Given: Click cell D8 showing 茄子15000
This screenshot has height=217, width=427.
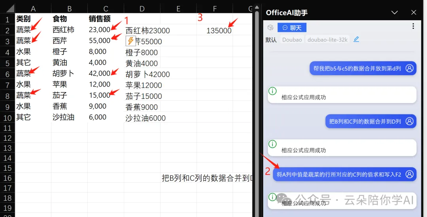Looking at the screenshot, I should [x=142, y=96].
